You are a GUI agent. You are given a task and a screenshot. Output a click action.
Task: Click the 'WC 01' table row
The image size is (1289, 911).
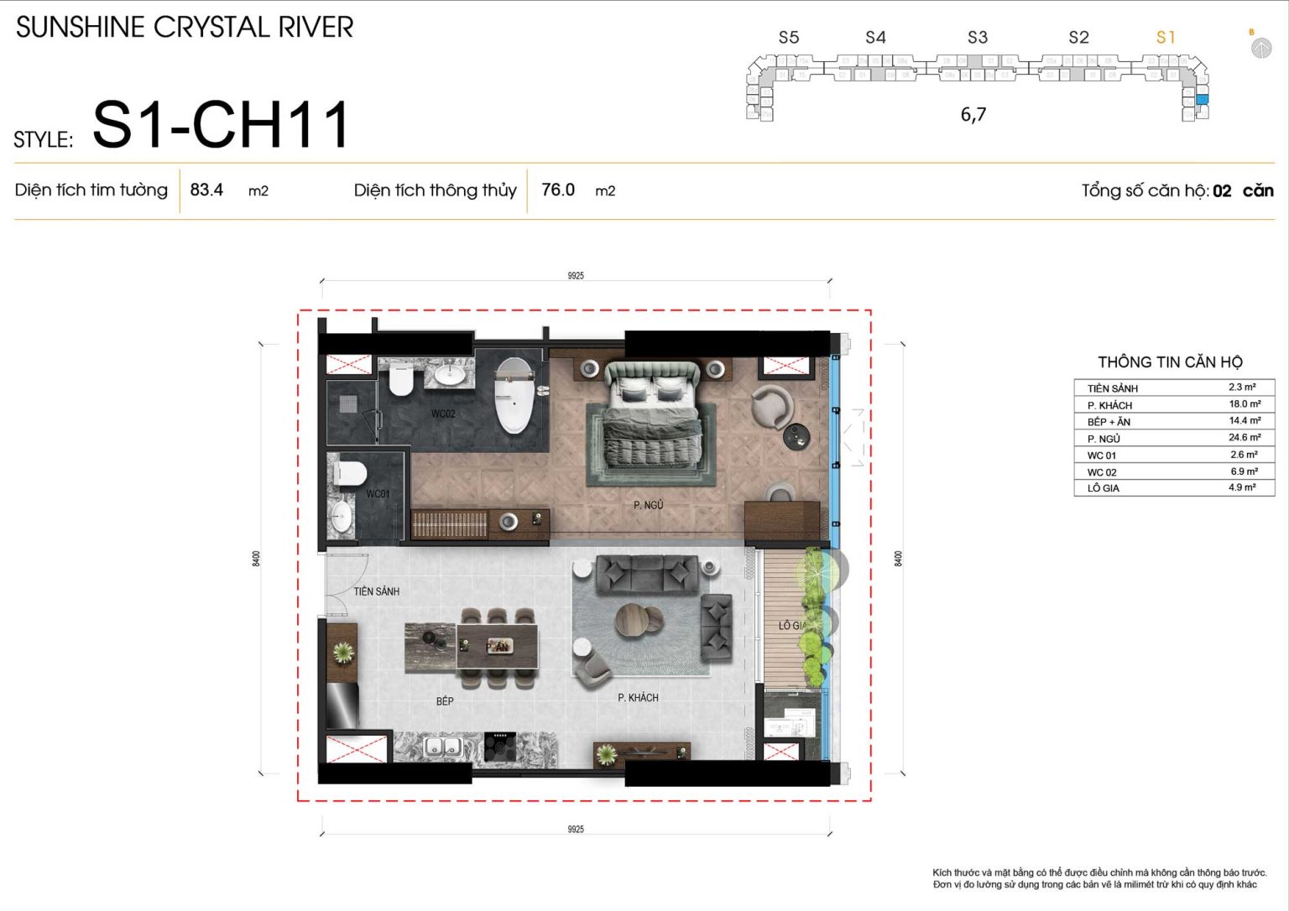pos(1174,455)
